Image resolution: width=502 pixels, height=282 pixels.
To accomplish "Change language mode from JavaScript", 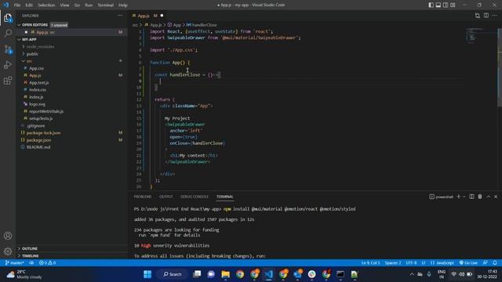I will pyautogui.click(x=442, y=263).
